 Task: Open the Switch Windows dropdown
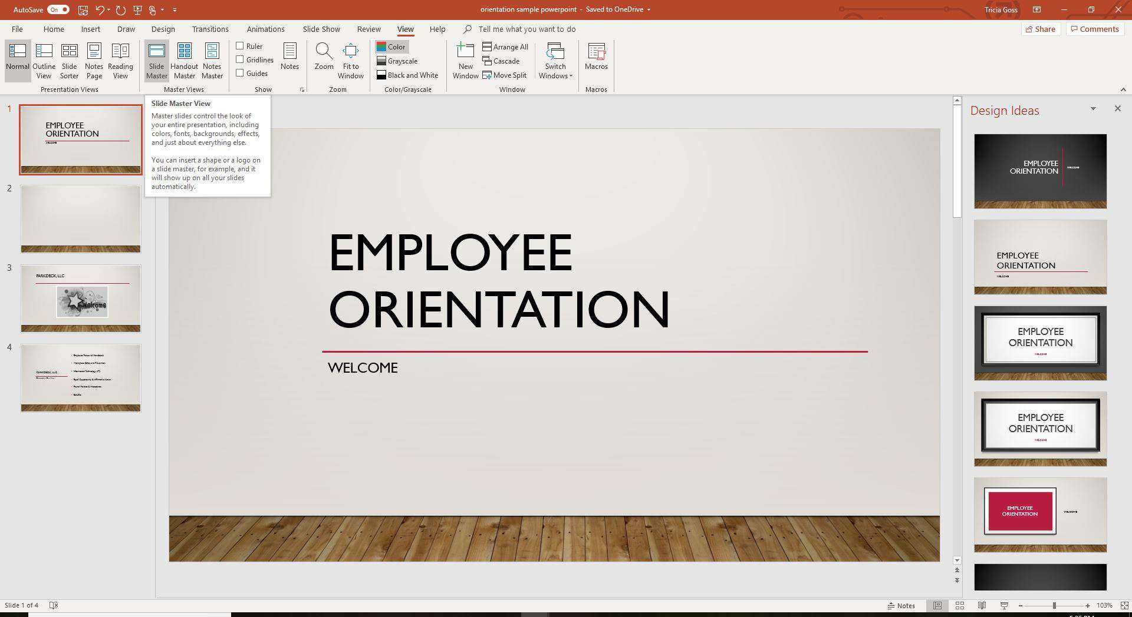click(x=555, y=59)
